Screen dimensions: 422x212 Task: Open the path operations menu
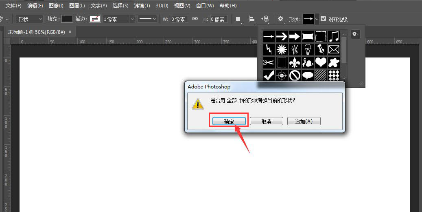pos(238,19)
